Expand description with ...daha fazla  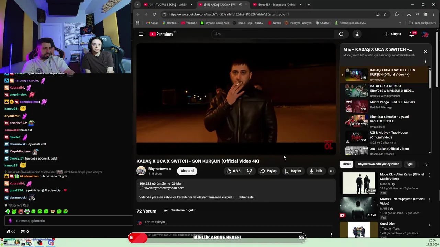(245, 197)
